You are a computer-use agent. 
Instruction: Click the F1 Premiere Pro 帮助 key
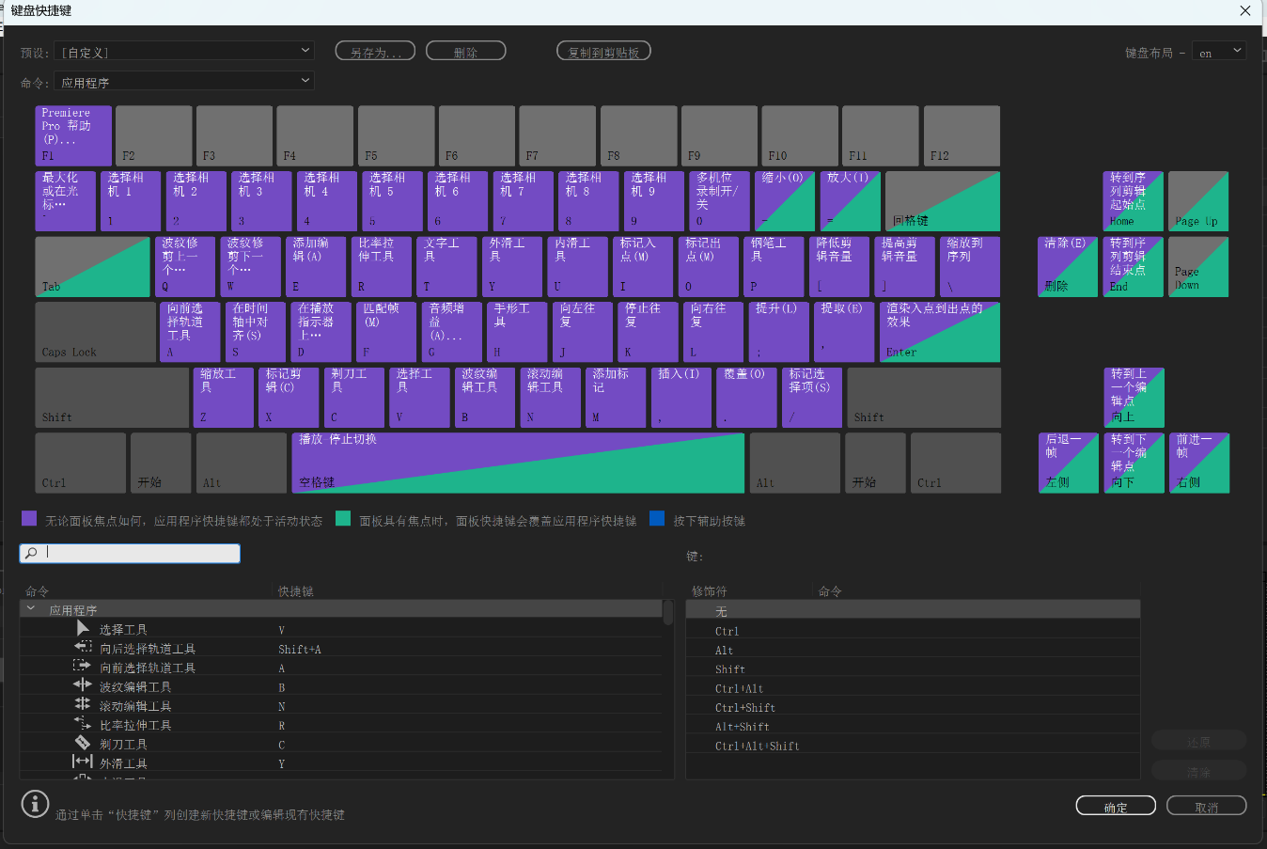(73, 135)
